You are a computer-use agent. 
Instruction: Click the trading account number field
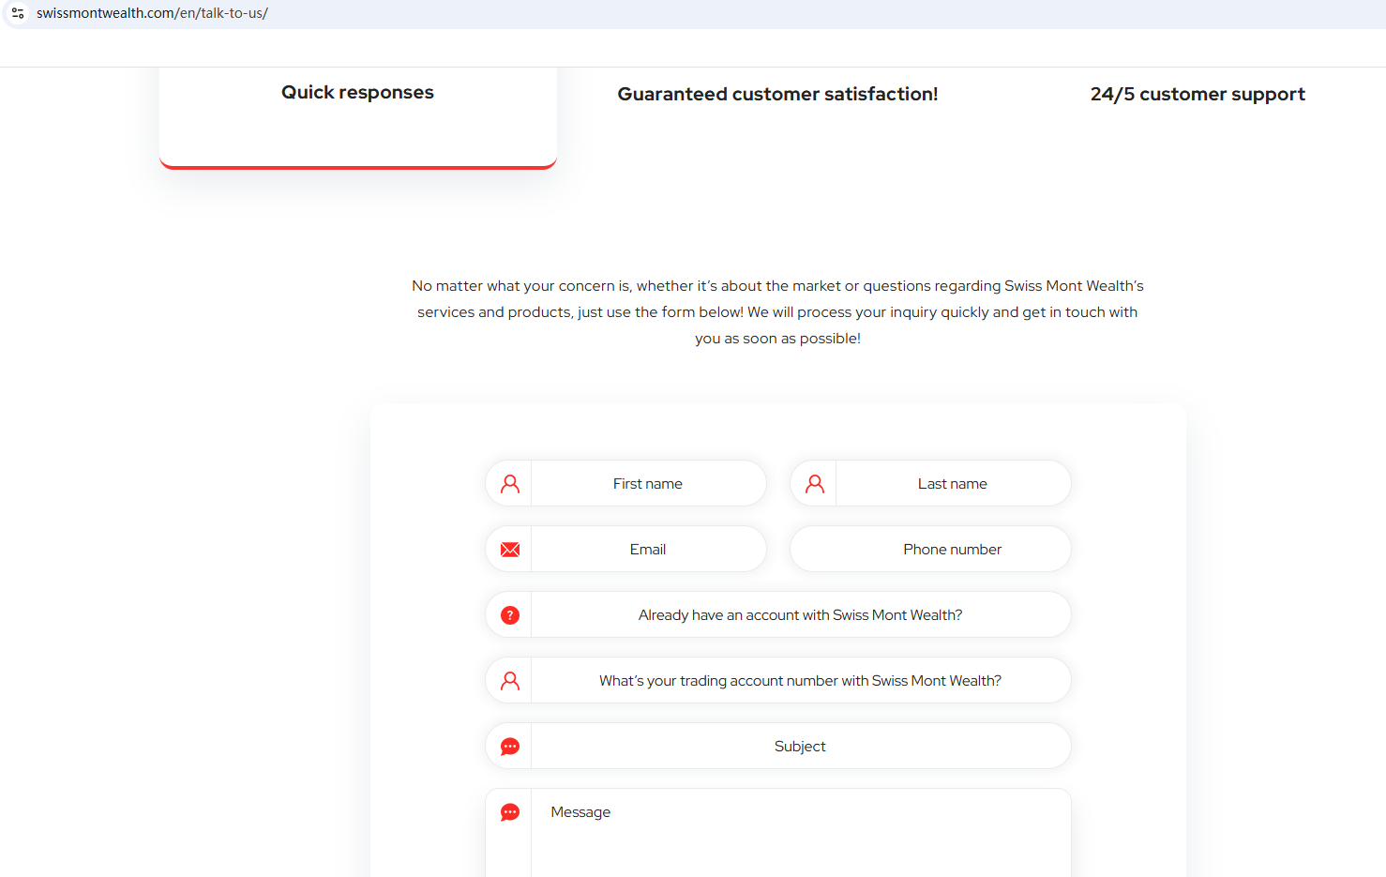[x=800, y=681]
